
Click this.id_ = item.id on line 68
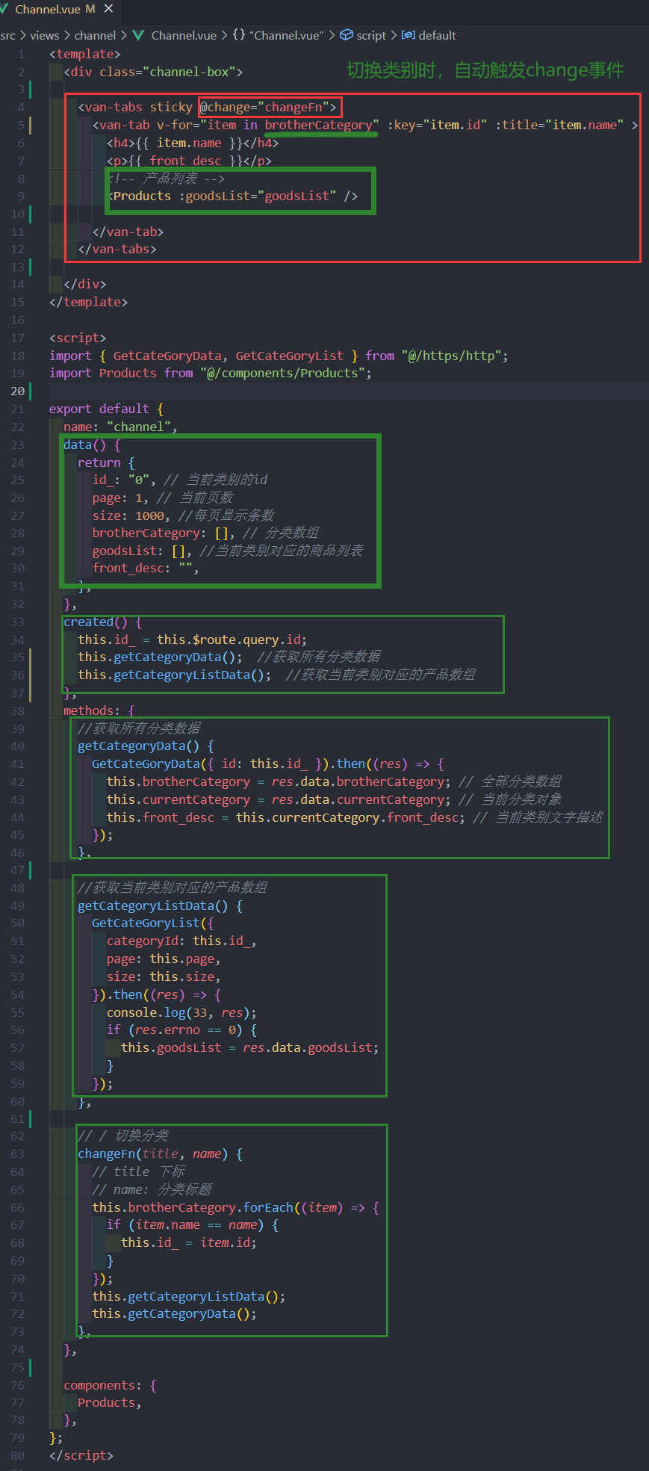coord(189,1242)
